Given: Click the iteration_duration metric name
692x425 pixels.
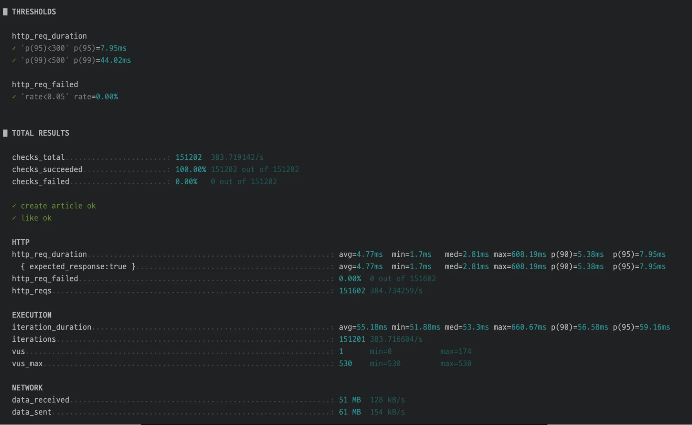Looking at the screenshot, I should (x=52, y=327).
